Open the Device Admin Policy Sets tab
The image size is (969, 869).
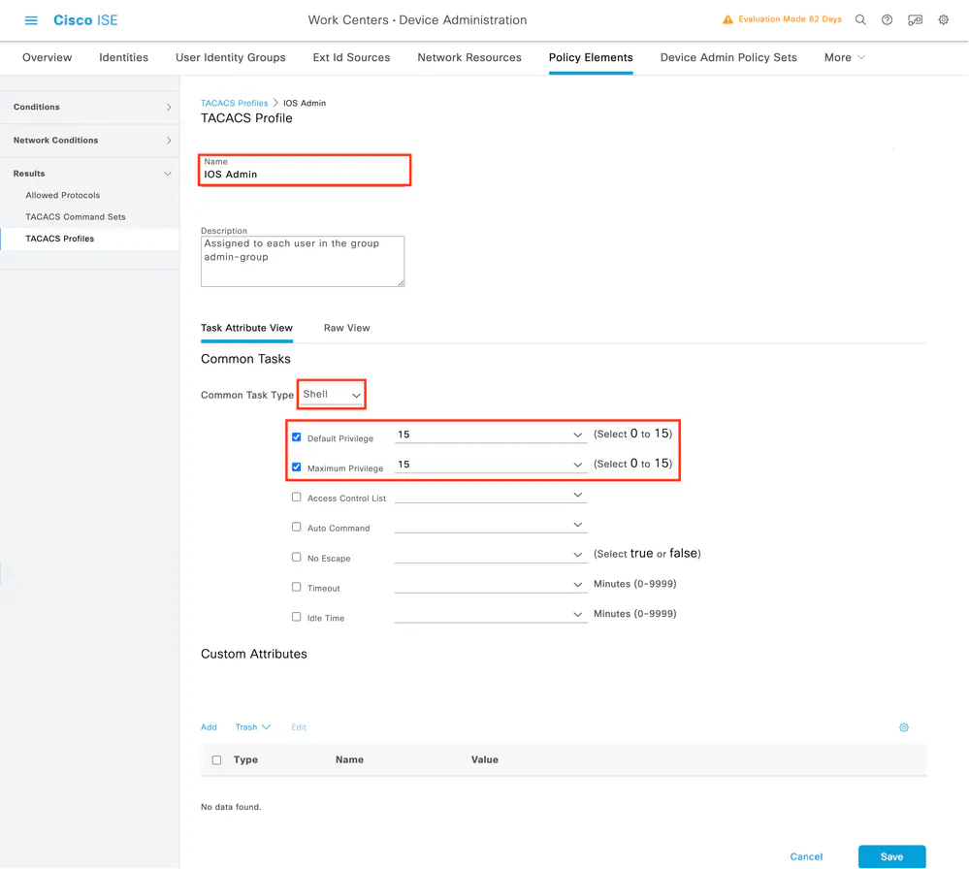coord(728,57)
